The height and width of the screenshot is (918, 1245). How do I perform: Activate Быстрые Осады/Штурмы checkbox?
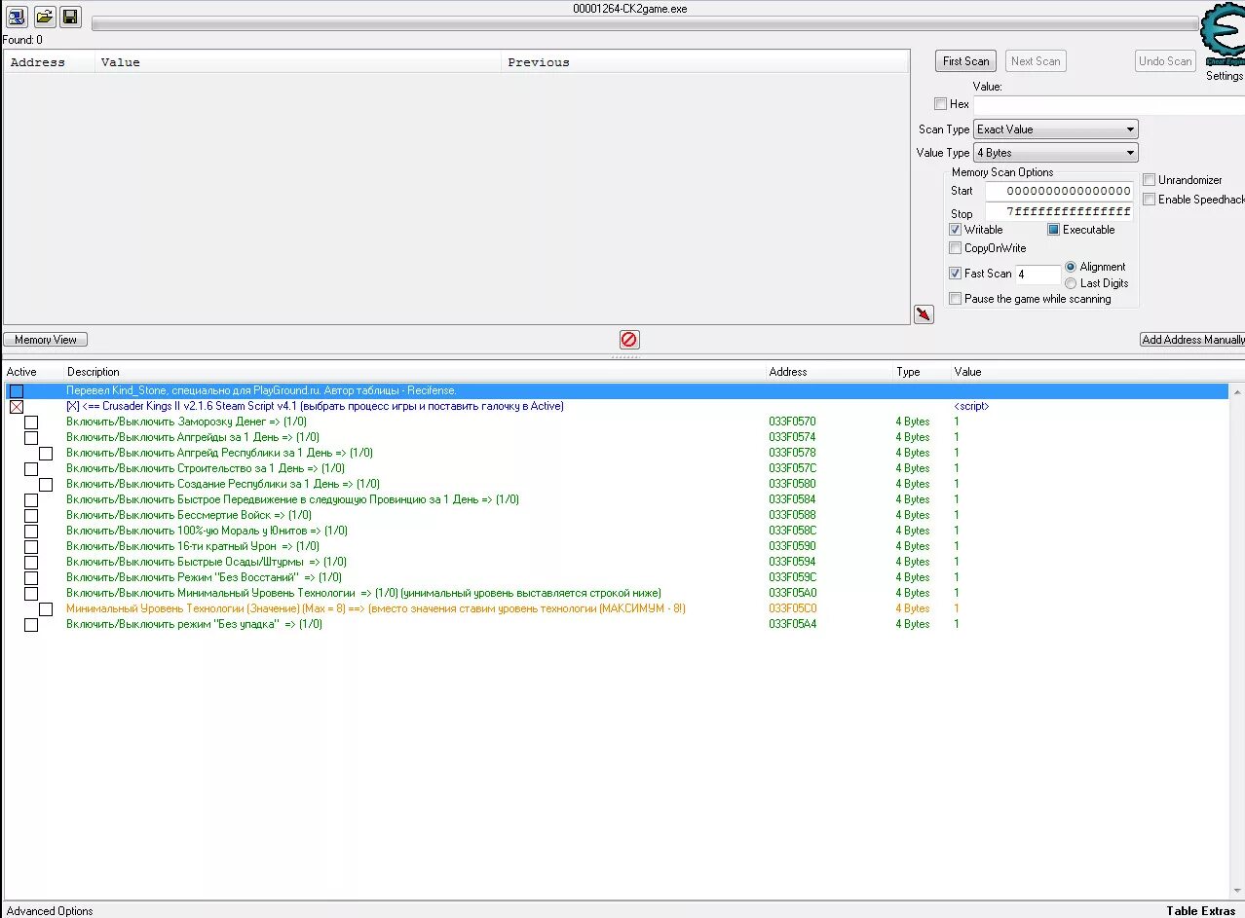31,563
